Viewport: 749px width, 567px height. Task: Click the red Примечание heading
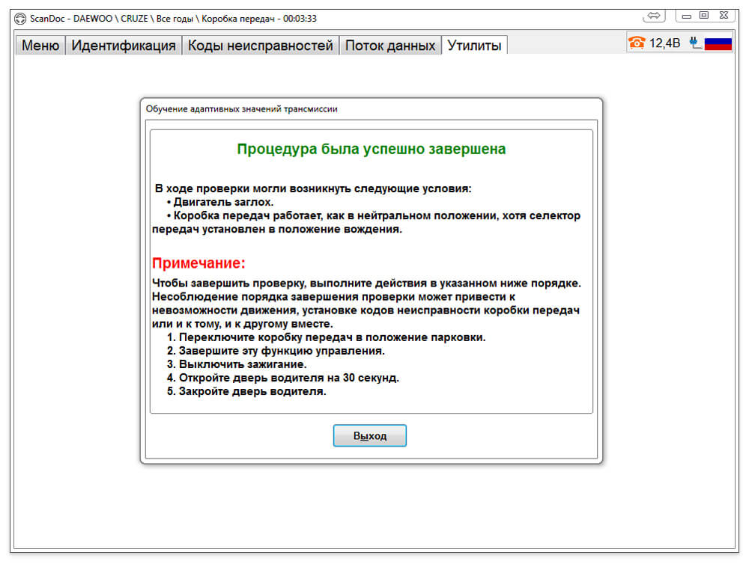click(198, 263)
